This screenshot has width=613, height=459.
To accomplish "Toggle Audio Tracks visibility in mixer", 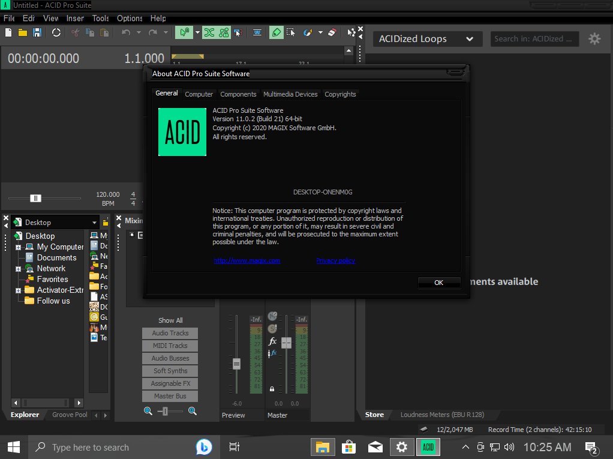I will pyautogui.click(x=170, y=333).
